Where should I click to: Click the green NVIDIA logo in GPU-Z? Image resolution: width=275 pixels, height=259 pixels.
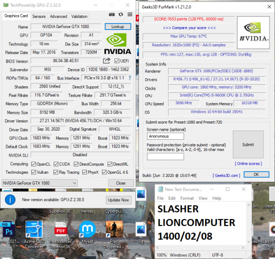click(118, 44)
